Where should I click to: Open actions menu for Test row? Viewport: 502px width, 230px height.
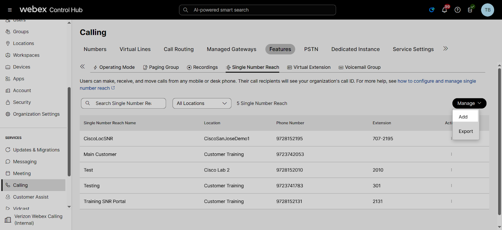pos(451,170)
